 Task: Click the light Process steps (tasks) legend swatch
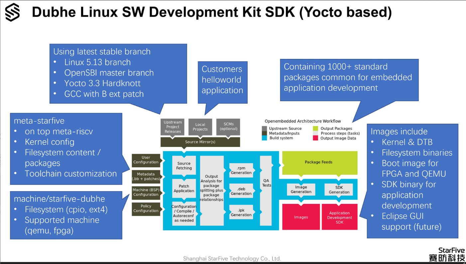click(315, 133)
